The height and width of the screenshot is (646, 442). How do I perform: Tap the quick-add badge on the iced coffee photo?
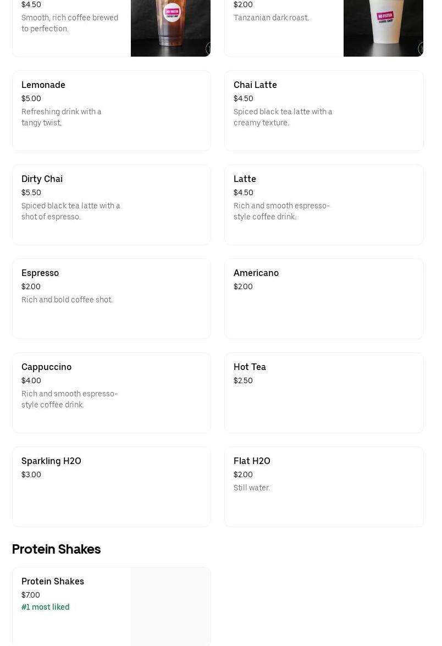click(210, 48)
